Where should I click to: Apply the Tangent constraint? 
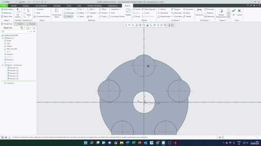(x=176, y=9)
